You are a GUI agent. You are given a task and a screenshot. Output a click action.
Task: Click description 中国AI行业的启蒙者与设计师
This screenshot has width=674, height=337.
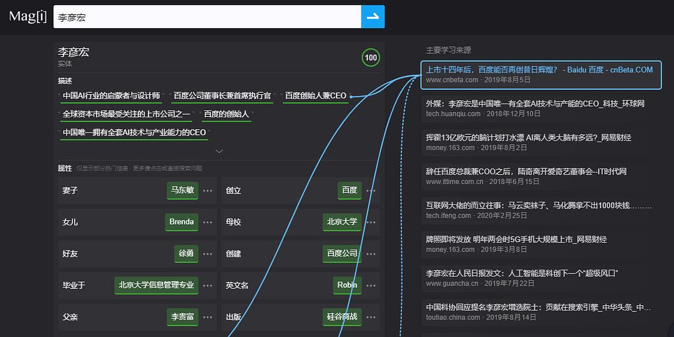tap(111, 96)
